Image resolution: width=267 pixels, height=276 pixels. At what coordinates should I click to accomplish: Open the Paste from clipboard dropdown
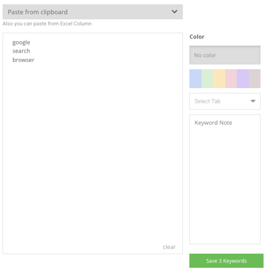[x=92, y=12]
